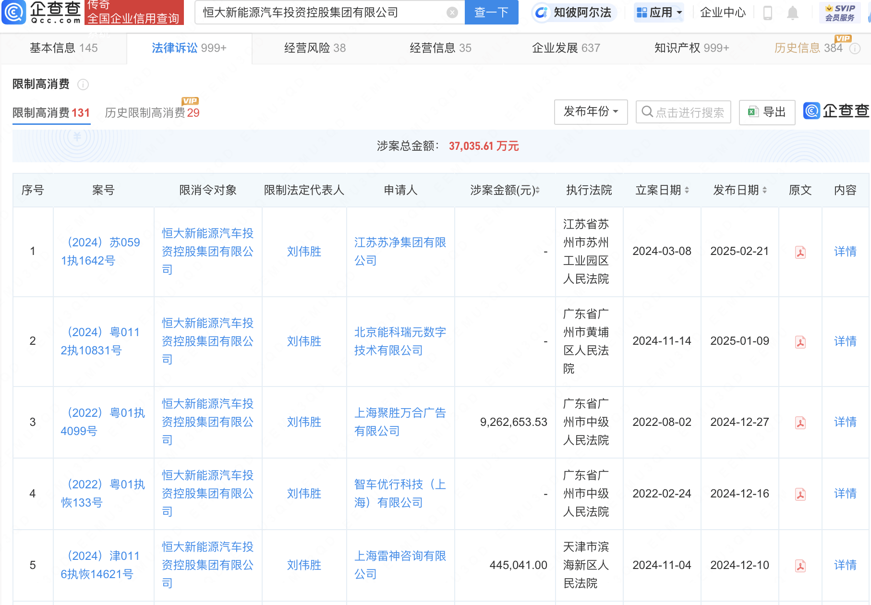The width and height of the screenshot is (871, 605).
Task: Open 企业中心 link
Action: point(723,12)
